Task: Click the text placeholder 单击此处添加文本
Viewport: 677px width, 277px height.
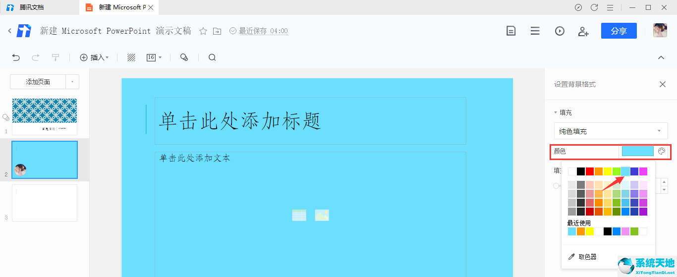Action: (195, 158)
